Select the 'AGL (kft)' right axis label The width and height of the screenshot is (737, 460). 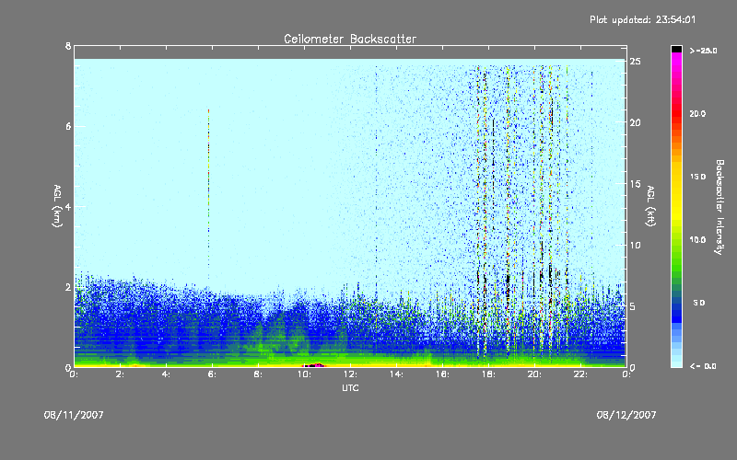tap(650, 206)
